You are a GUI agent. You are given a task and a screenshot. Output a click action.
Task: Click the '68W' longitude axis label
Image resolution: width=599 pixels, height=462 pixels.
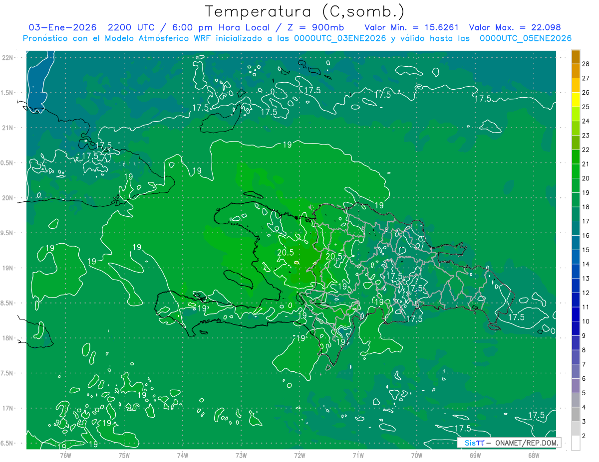(534, 455)
